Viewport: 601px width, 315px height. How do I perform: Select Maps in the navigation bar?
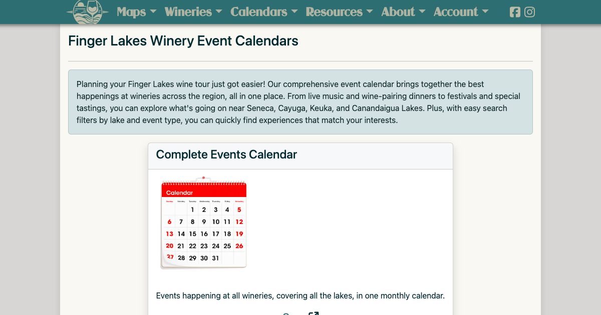[131, 12]
